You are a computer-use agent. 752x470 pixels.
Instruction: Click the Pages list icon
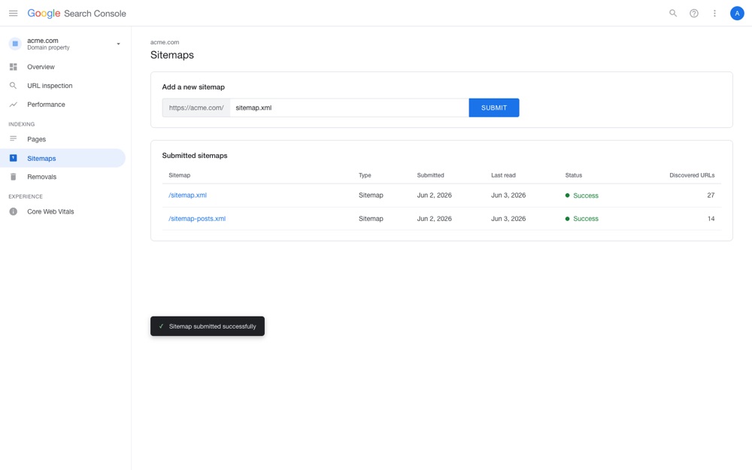coord(13,138)
